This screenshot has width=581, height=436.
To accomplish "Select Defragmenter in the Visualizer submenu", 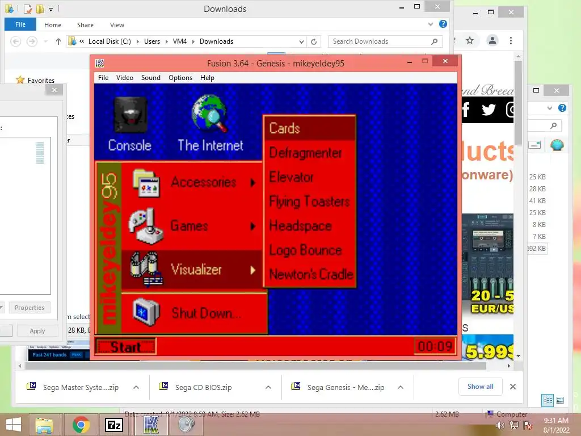I will coord(310,153).
